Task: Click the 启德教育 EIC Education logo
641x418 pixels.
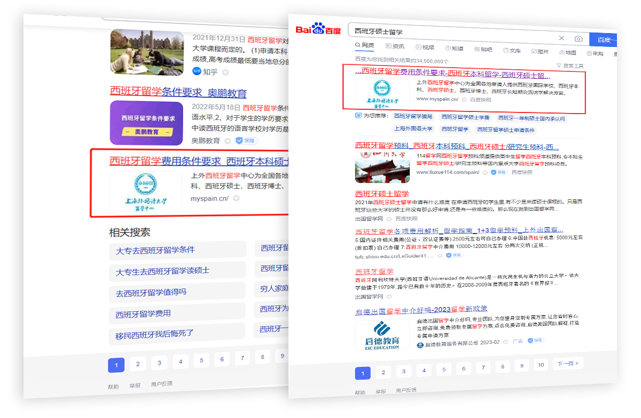Action: point(379,335)
